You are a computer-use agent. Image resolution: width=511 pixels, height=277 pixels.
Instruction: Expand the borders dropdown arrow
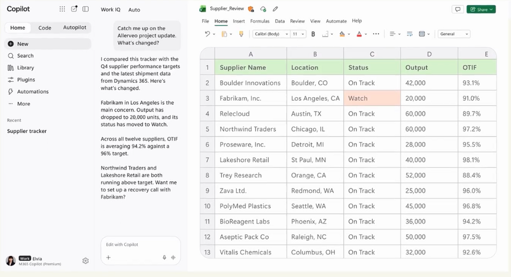pos(332,34)
